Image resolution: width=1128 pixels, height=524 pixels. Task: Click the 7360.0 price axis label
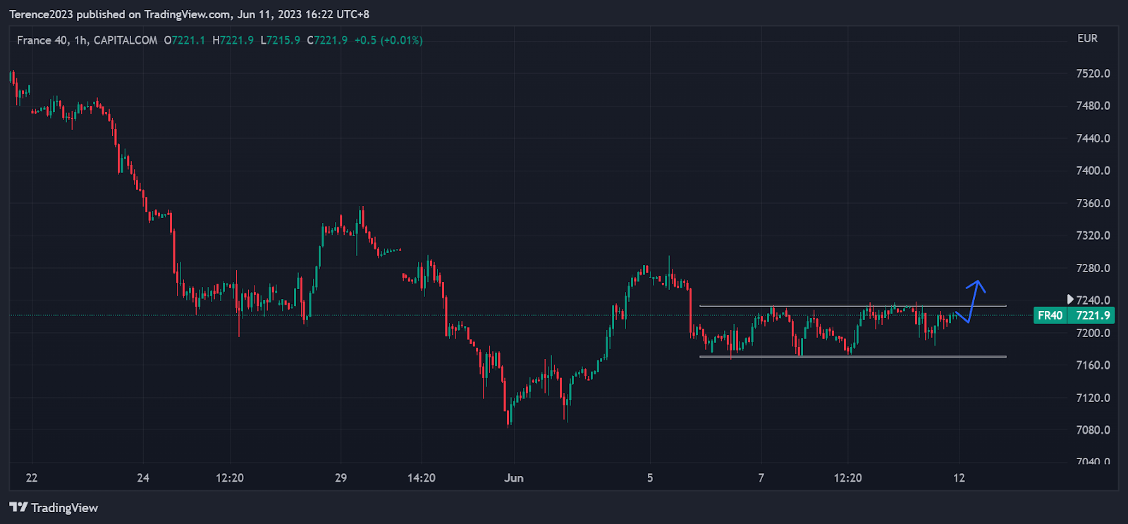point(1093,203)
